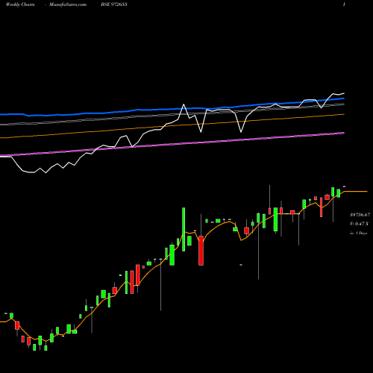Screen dimensions: 373x373
Task: Click the volume label beginning "V:"
Action: pos(359,224)
